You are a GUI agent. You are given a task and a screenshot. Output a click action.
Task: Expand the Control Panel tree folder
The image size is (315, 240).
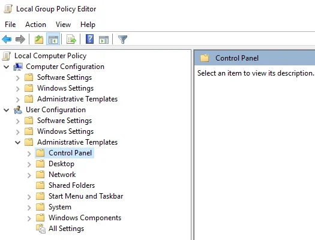(29, 154)
